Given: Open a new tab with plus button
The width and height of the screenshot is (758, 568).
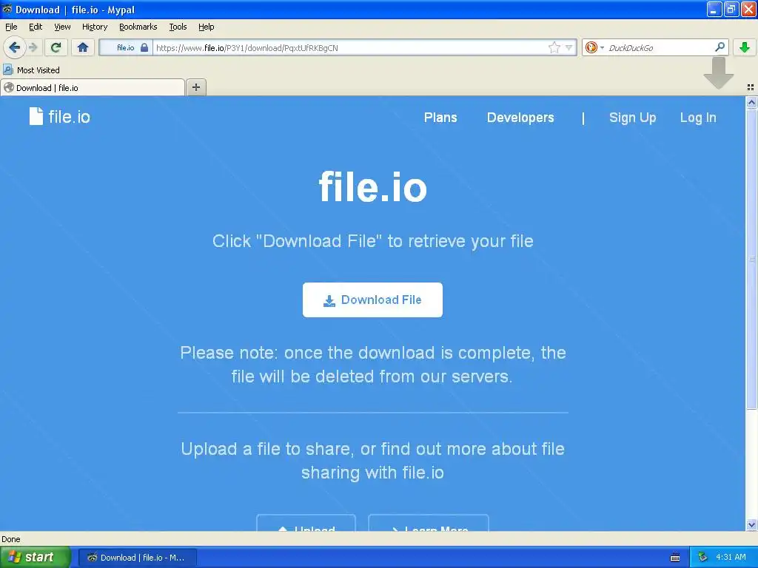Looking at the screenshot, I should [195, 87].
